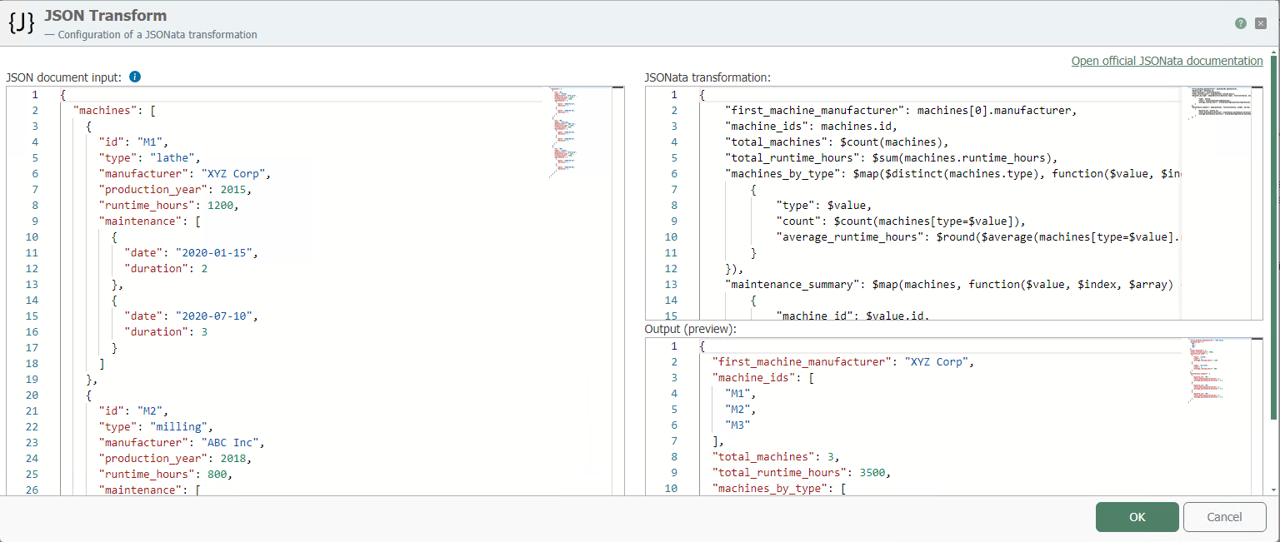The width and height of the screenshot is (1280, 542).
Task: Click the "machines_by_type": [ line in the output preview
Action: [x=779, y=489]
